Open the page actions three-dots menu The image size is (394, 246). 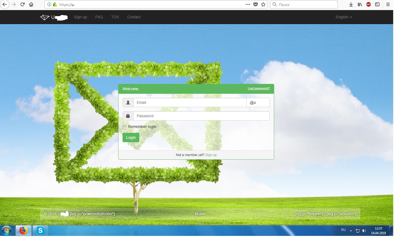[x=248, y=4]
